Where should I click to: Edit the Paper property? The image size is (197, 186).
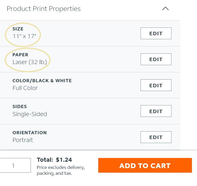click(x=156, y=60)
